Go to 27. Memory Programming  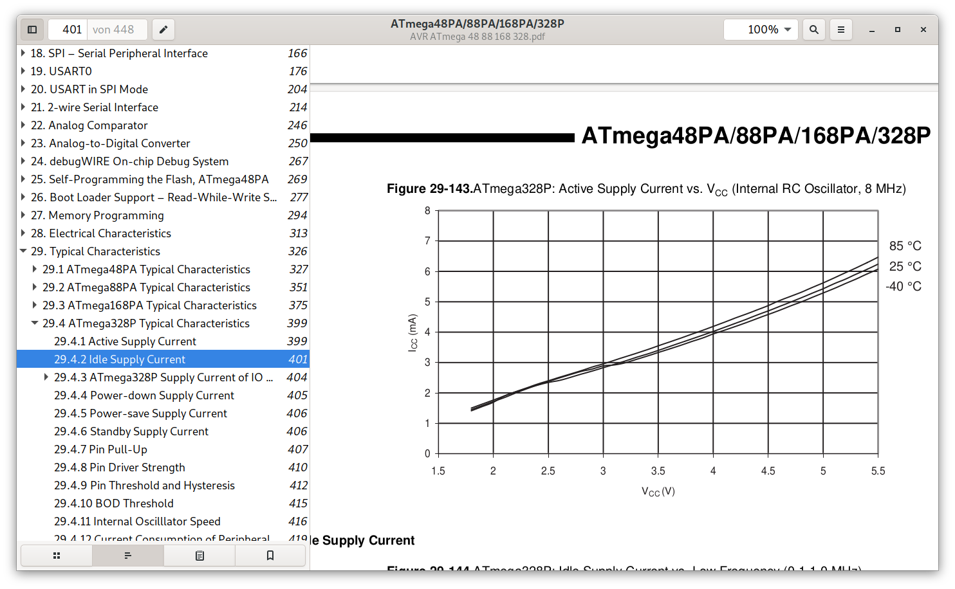click(97, 215)
